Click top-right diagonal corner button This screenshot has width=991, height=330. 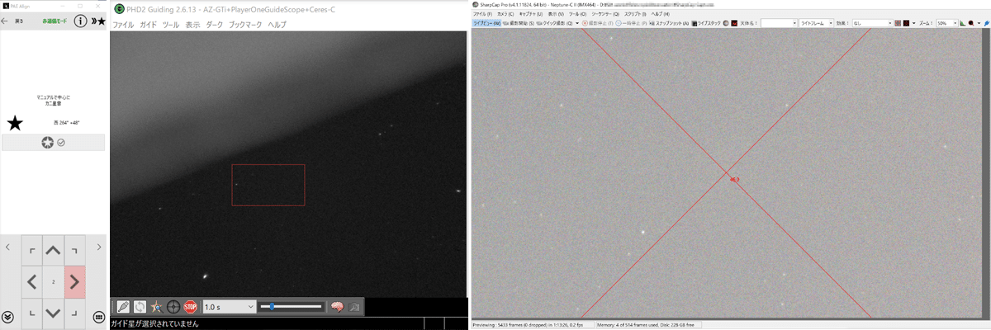click(x=74, y=250)
